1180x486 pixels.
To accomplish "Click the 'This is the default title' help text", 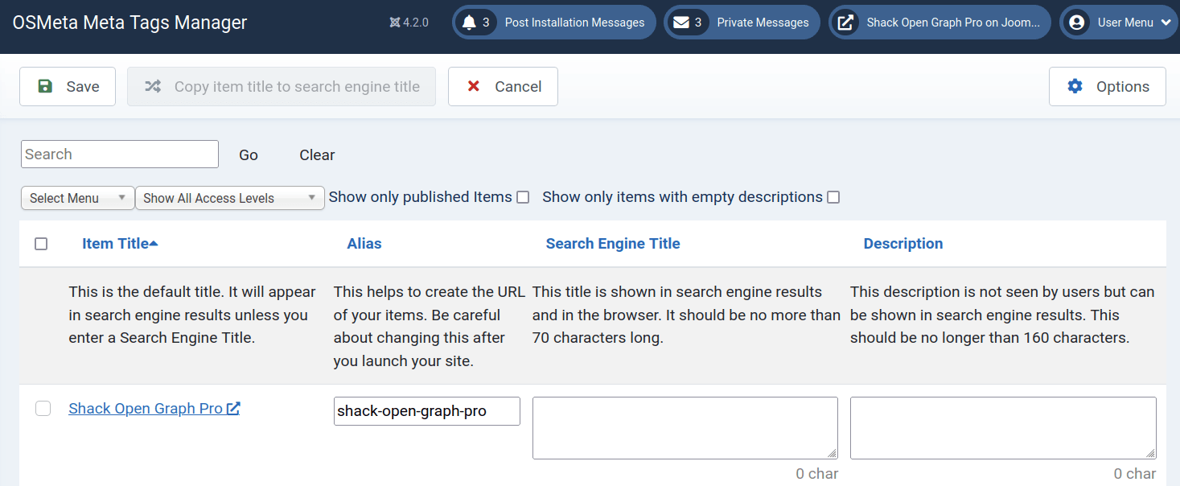I will click(x=192, y=315).
